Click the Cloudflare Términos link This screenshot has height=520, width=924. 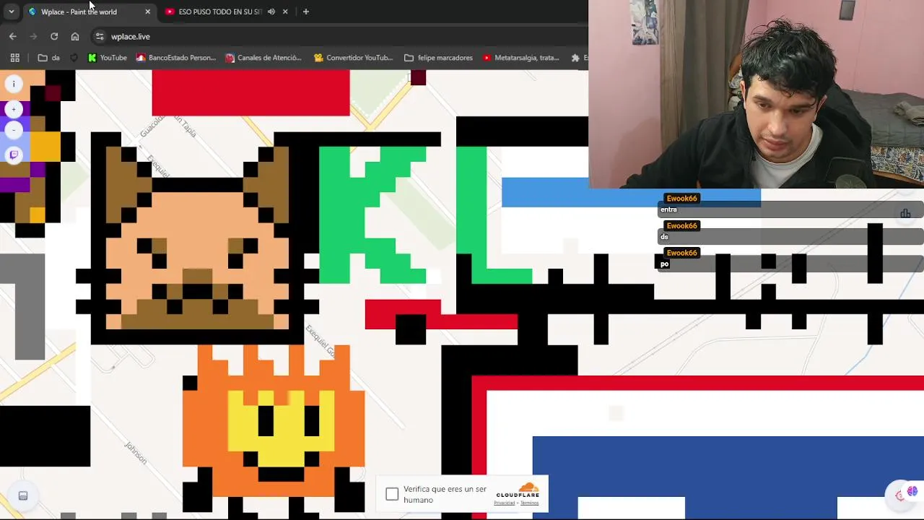point(530,503)
